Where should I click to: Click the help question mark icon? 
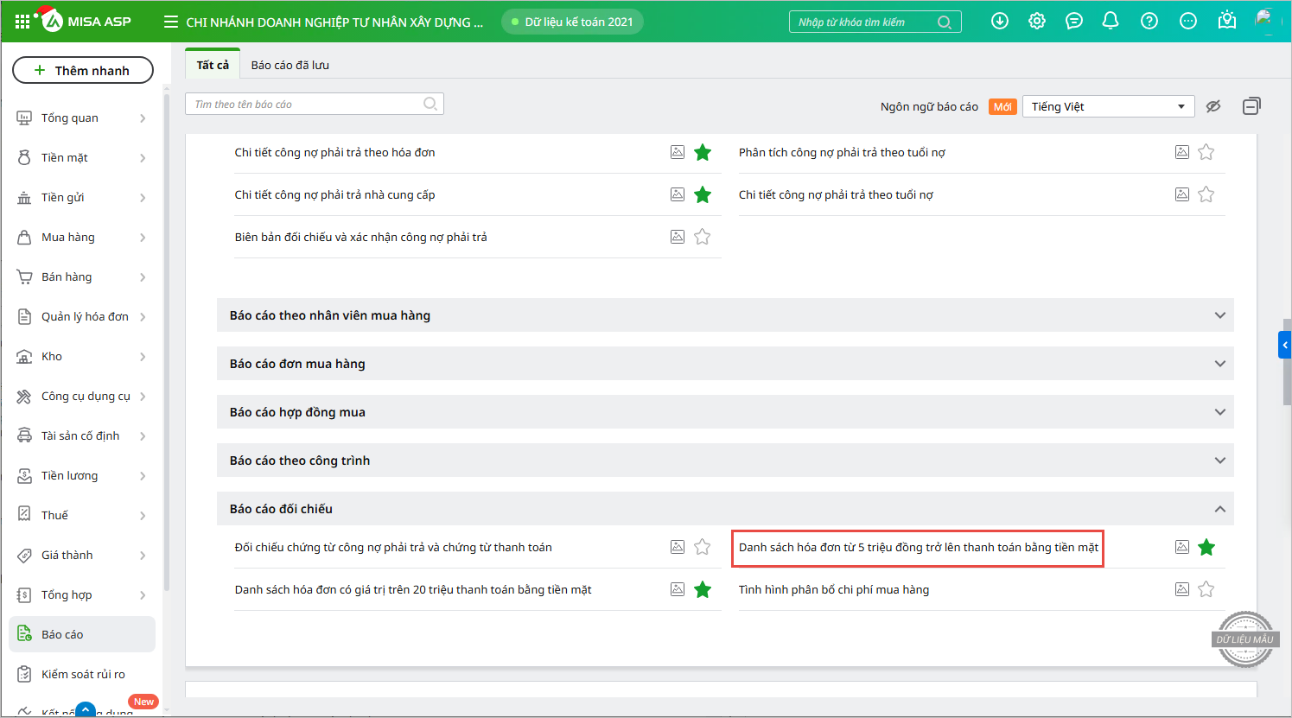pos(1149,22)
